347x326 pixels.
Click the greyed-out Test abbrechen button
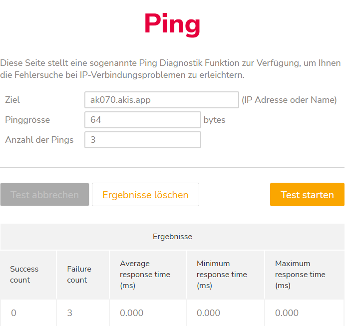point(45,195)
